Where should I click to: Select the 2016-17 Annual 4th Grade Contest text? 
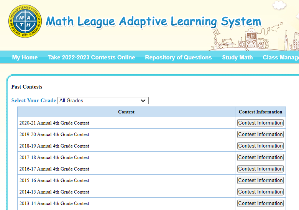point(54,169)
